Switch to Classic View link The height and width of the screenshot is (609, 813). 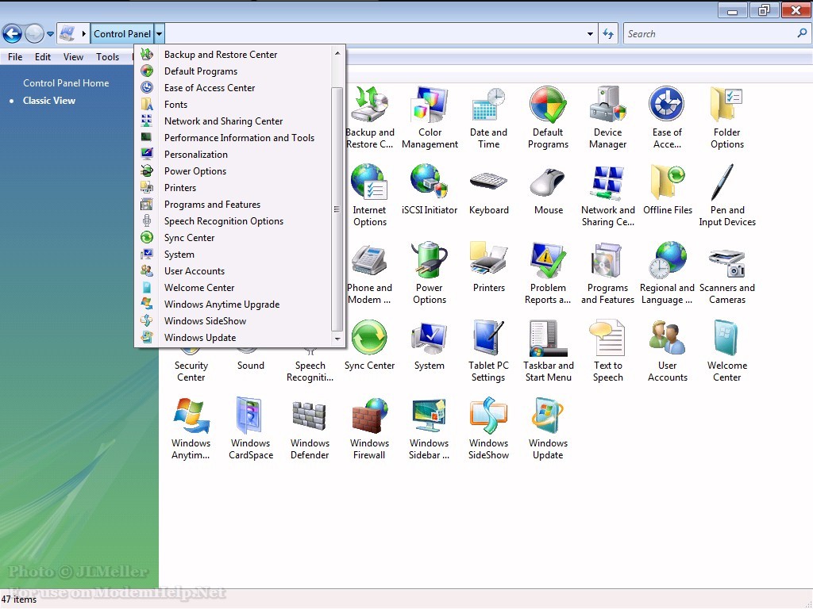pos(49,101)
